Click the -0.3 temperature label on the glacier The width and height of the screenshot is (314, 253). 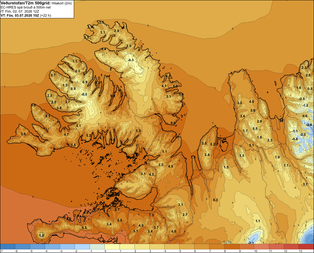click(x=131, y=60)
